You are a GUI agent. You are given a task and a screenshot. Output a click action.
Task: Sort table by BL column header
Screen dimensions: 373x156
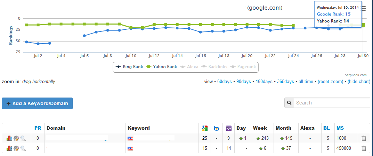coord(327,128)
